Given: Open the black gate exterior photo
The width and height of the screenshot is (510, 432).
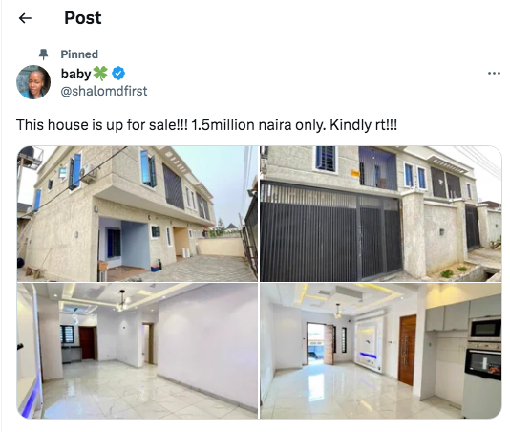Looking at the screenshot, I should tap(380, 214).
